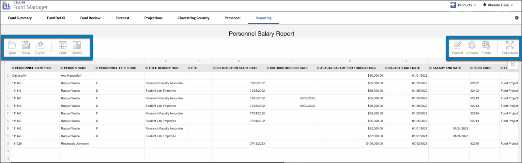Image resolution: width=522 pixels, height=163 pixels.
Task: Click the collapse arrow icon below Fullscreen
Action: point(513,64)
